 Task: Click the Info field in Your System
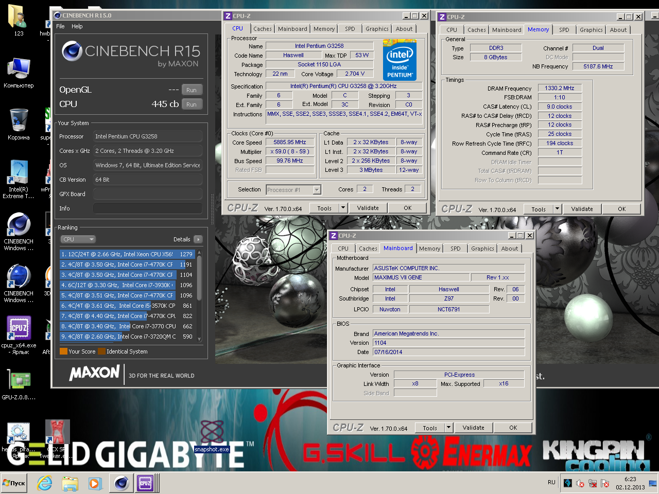[148, 208]
